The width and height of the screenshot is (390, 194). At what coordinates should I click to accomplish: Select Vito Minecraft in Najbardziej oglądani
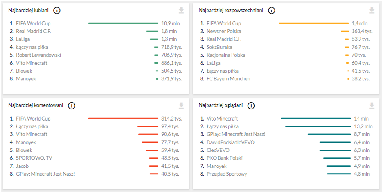(222, 119)
